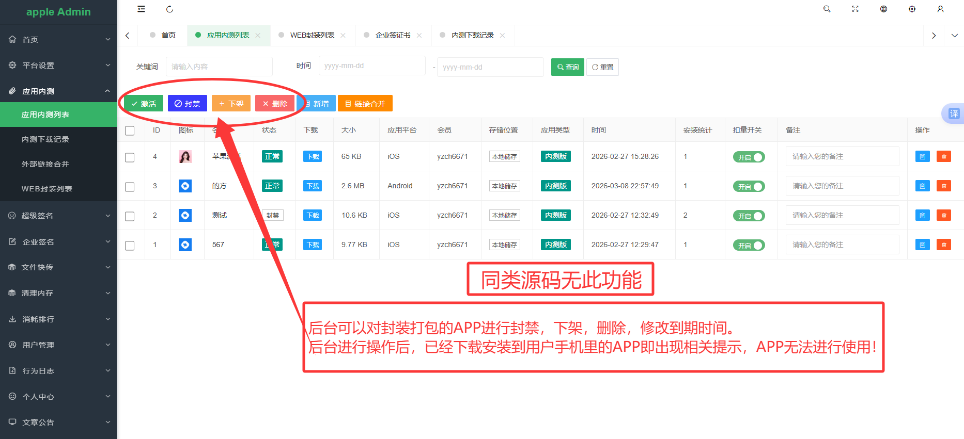Toggle fullscreen with the expand icon

pyautogui.click(x=855, y=9)
